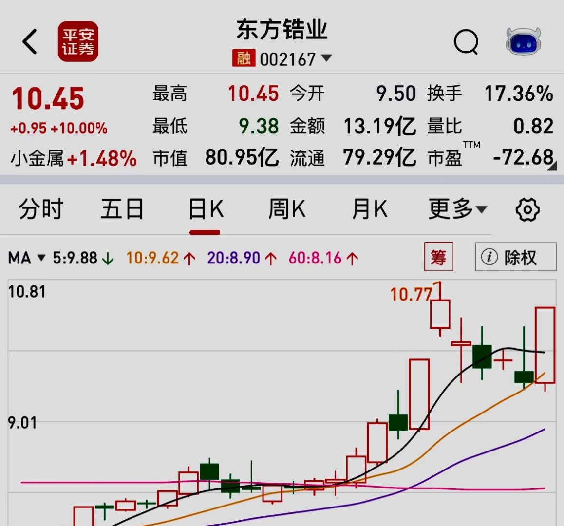The height and width of the screenshot is (526, 564).
Task: Tap 量比 value 0.82
Action: pos(533,126)
